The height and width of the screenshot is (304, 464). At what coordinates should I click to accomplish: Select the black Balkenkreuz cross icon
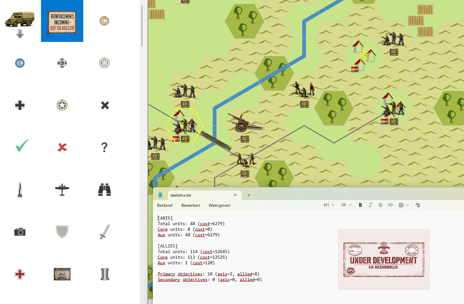(x=20, y=105)
